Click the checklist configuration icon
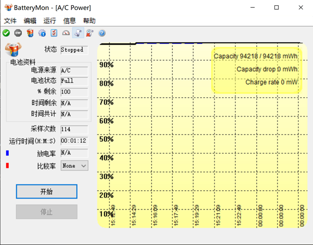313x245 pixels. point(54,33)
